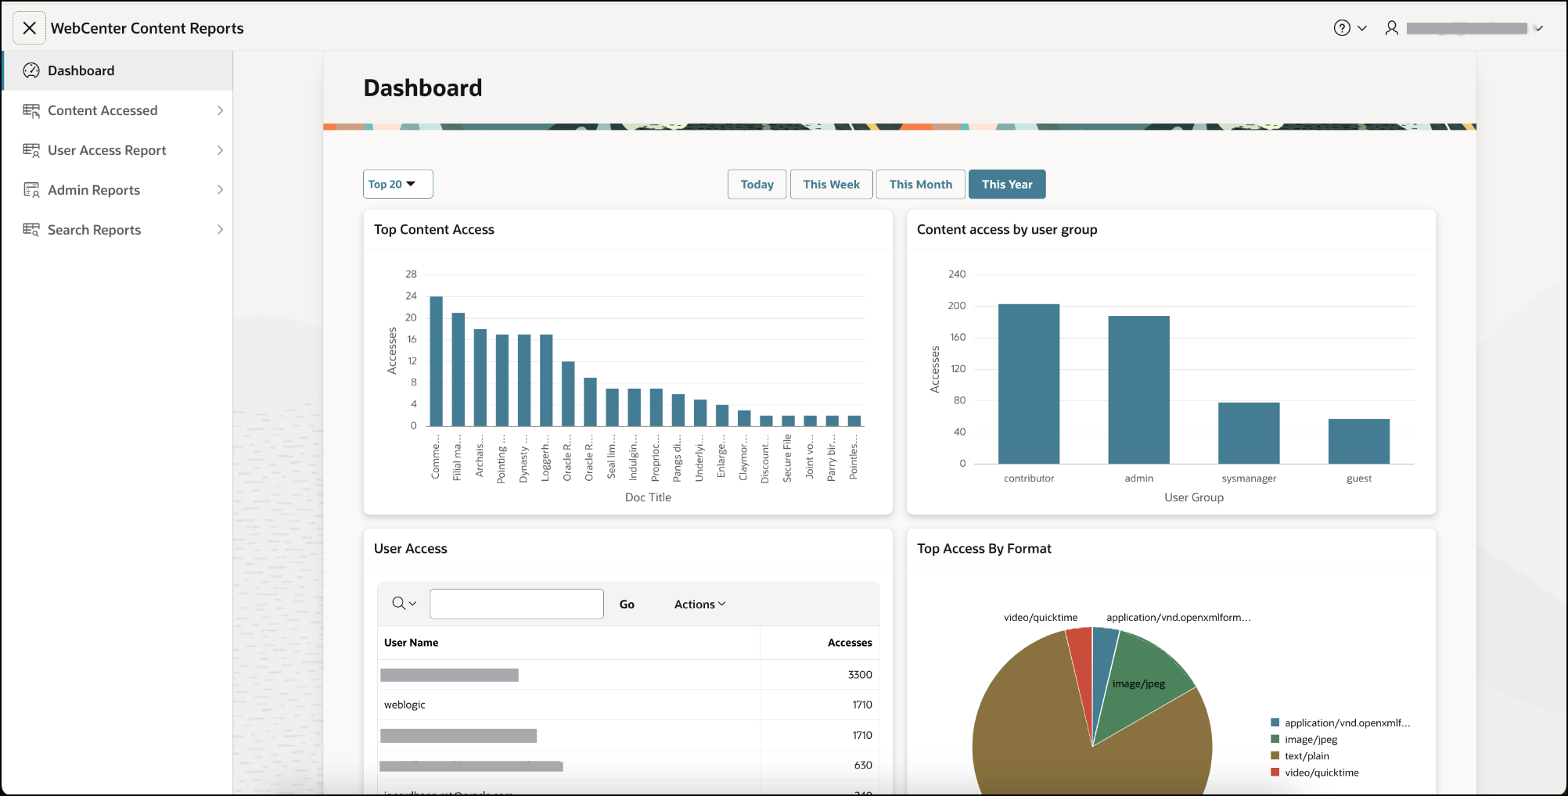
Task: Click the weogic user row
Action: (628, 705)
